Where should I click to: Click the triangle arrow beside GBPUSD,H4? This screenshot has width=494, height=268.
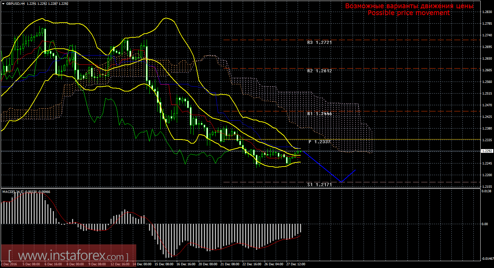pos(3,3)
